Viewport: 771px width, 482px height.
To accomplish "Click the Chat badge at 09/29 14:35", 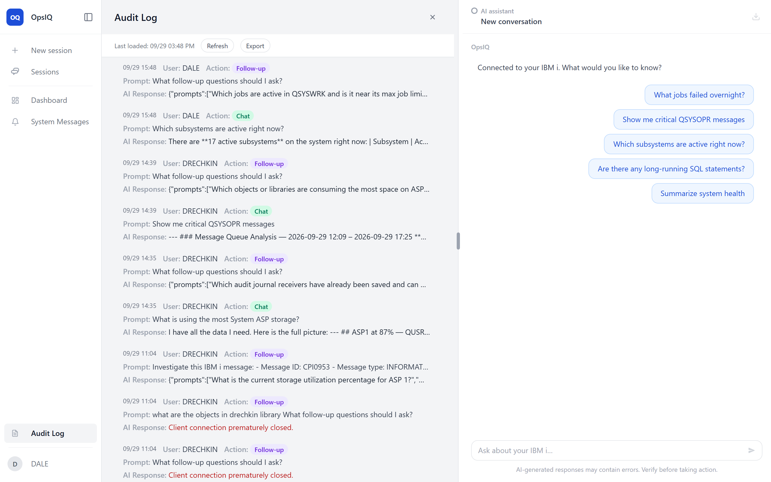I will pyautogui.click(x=261, y=307).
